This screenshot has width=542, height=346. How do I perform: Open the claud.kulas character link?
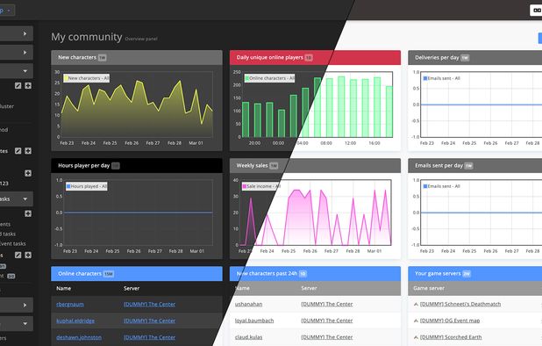tap(248, 337)
